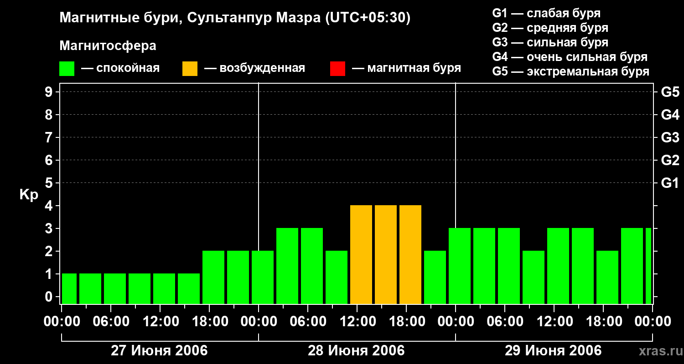Viewport: 684px width, 364px height.
Task: Click the G5 label on the right axis
Action: 670,92
